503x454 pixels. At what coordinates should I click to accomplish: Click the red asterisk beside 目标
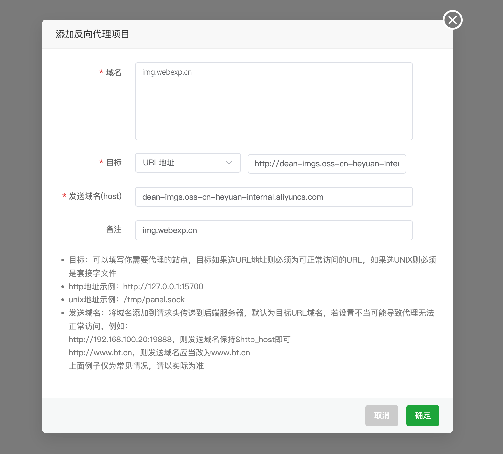point(101,162)
